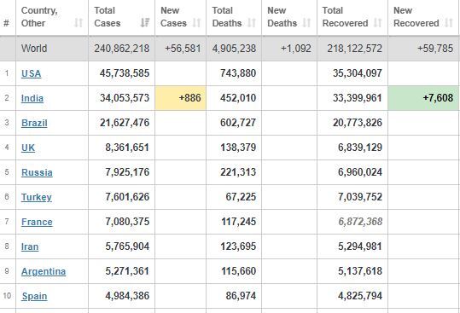This screenshot has height=313, width=460.
Task: Select Turkey total deaths 67,225
Action: click(241, 197)
